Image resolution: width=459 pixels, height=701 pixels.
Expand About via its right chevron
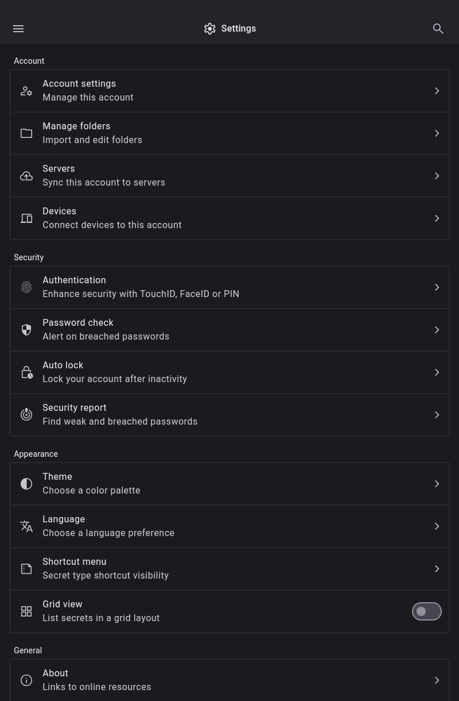click(437, 680)
